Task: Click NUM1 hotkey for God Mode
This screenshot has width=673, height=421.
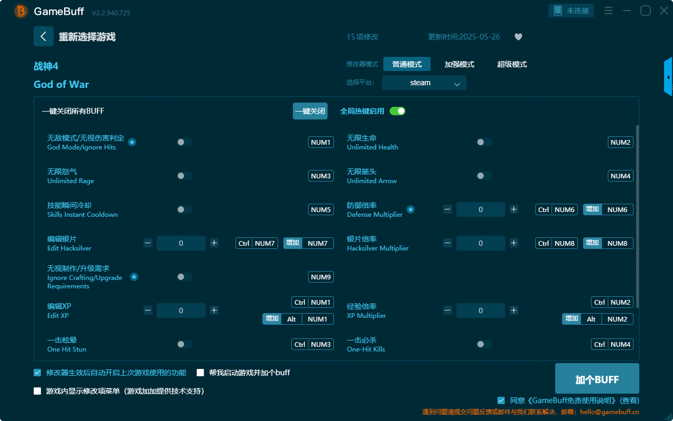Action: pyautogui.click(x=321, y=142)
